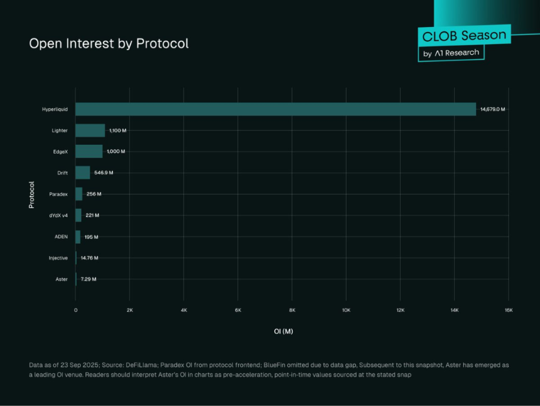The image size is (540, 406).
Task: Click the data source footnote text
Action: click(x=269, y=370)
